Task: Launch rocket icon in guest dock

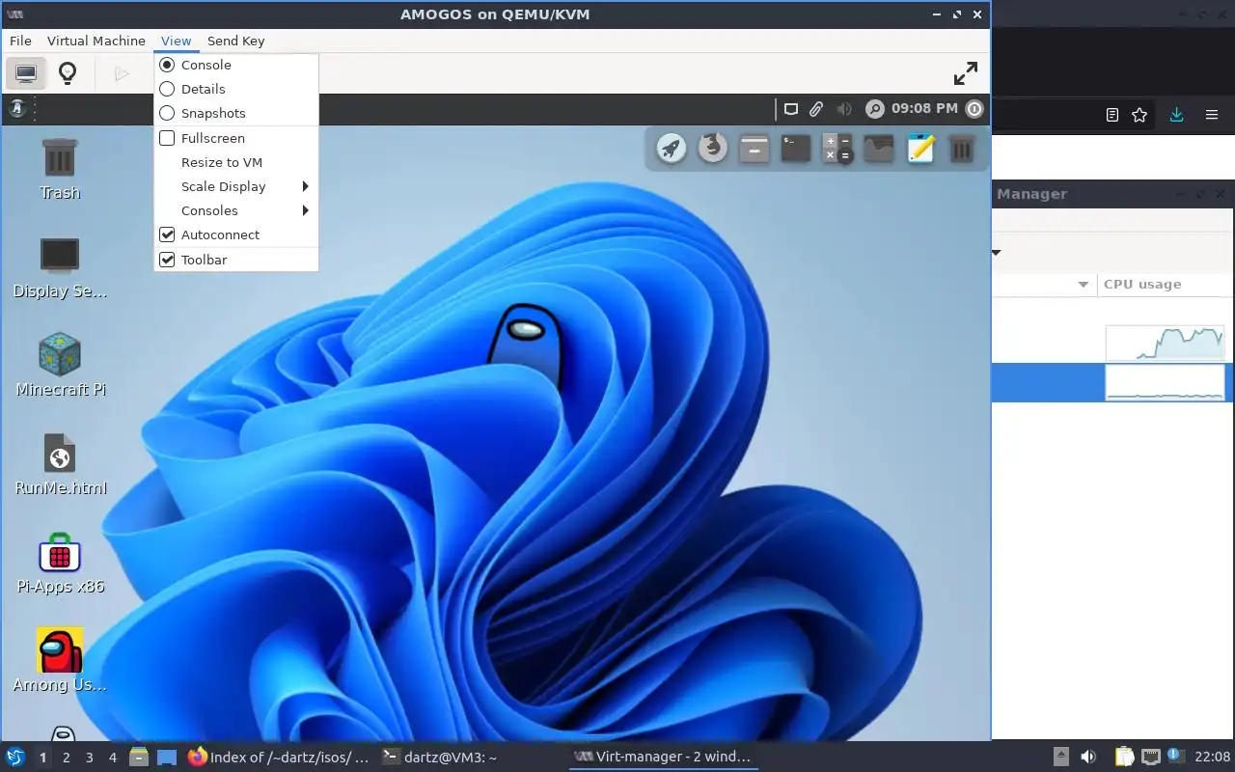Action: tap(672, 148)
